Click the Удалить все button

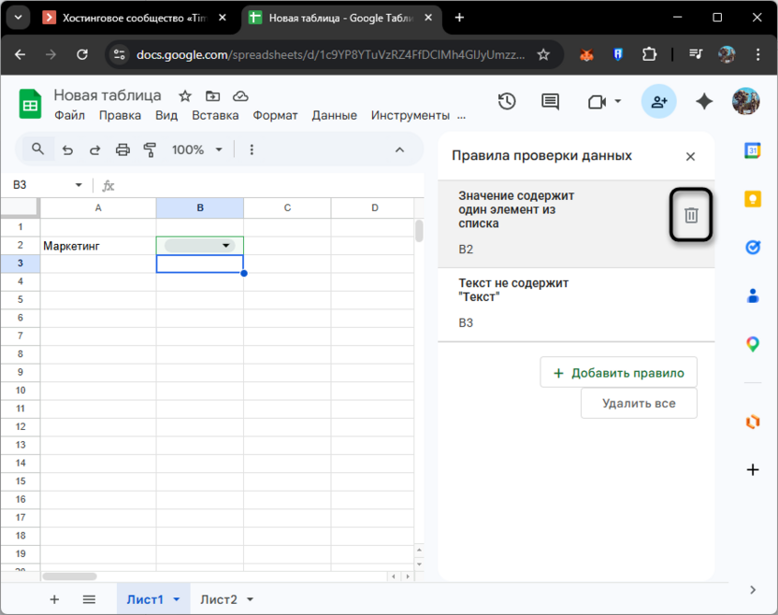click(x=639, y=404)
